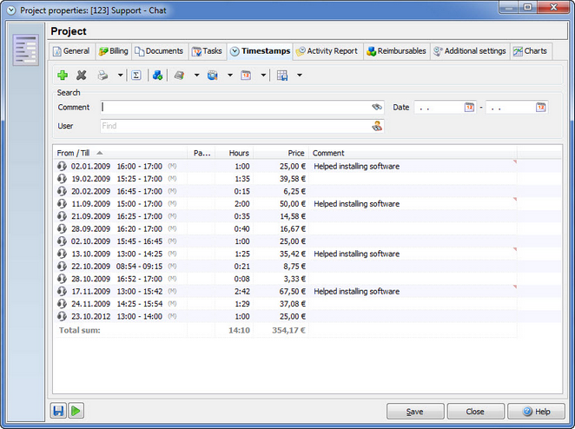Click the headset icon of the 23.10.2012 row
The width and height of the screenshot is (575, 429).
62,316
